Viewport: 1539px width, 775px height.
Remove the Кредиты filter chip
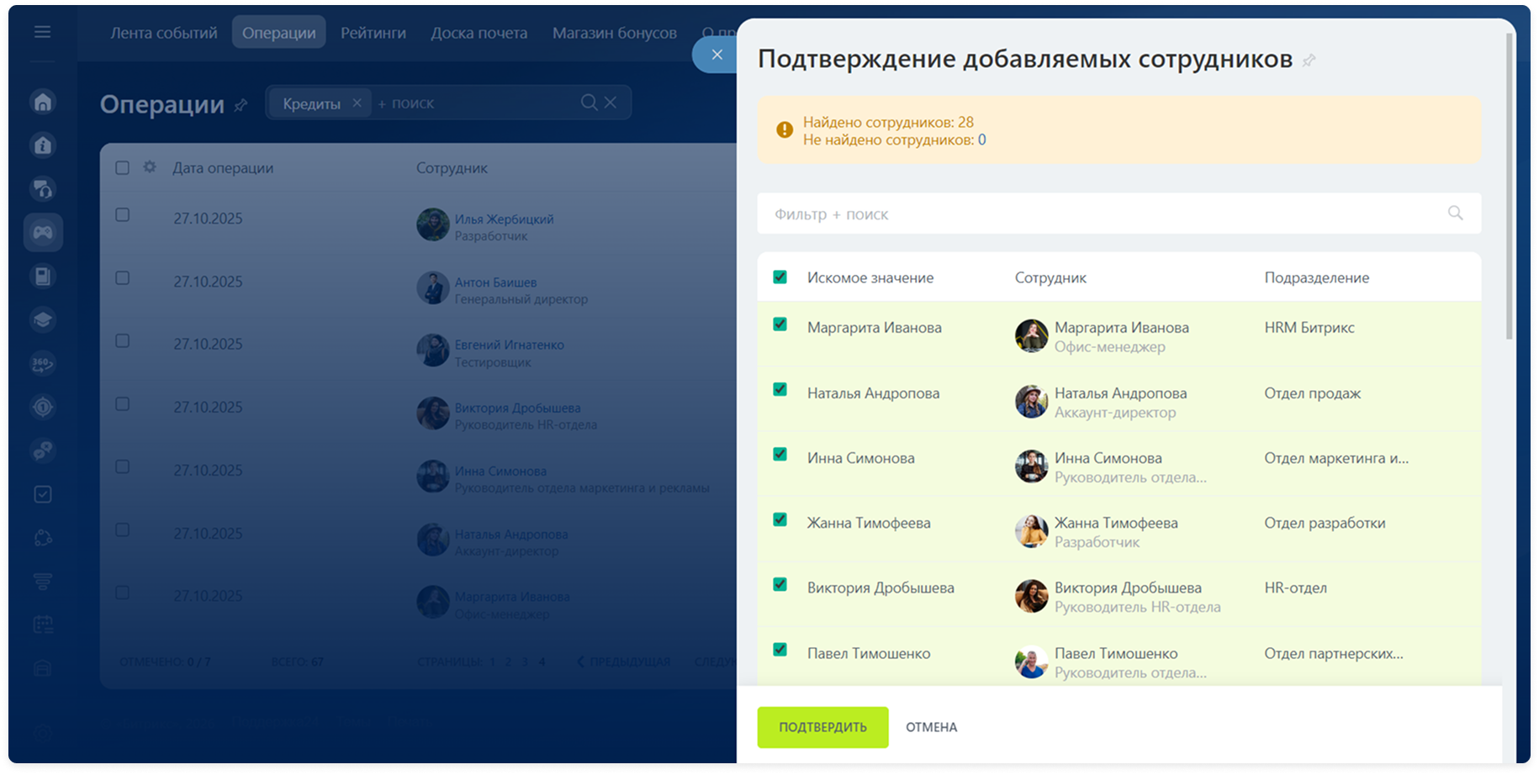pos(357,103)
